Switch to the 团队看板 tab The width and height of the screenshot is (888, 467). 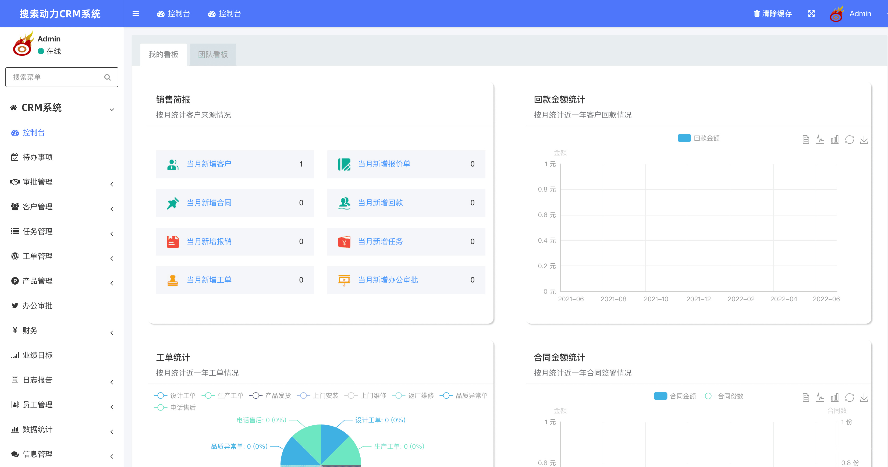[213, 55]
